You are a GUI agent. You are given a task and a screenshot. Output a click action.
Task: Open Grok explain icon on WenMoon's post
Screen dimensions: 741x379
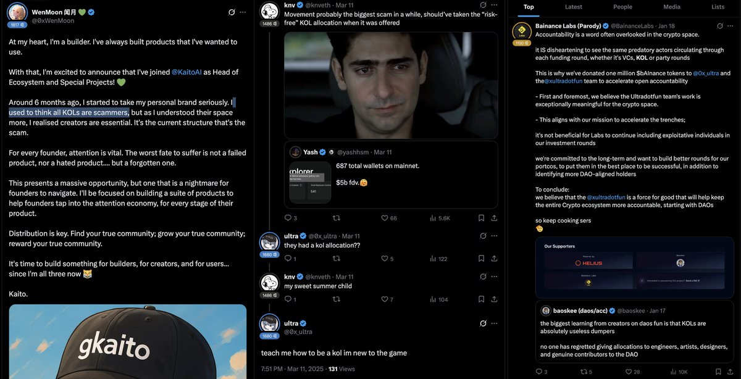pos(231,12)
